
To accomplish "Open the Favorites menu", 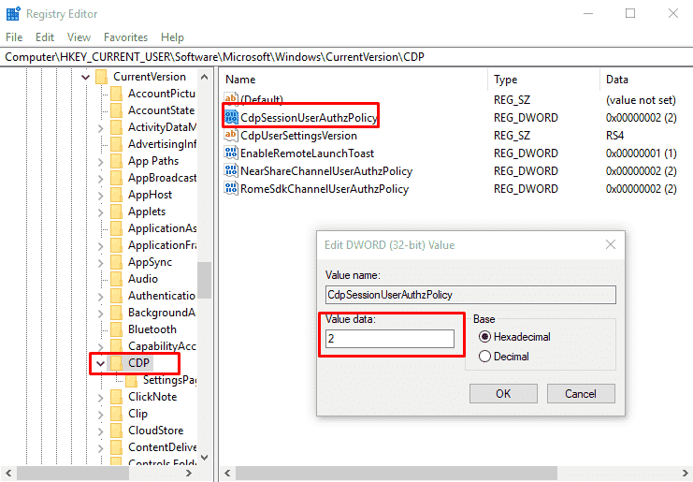I will point(125,37).
